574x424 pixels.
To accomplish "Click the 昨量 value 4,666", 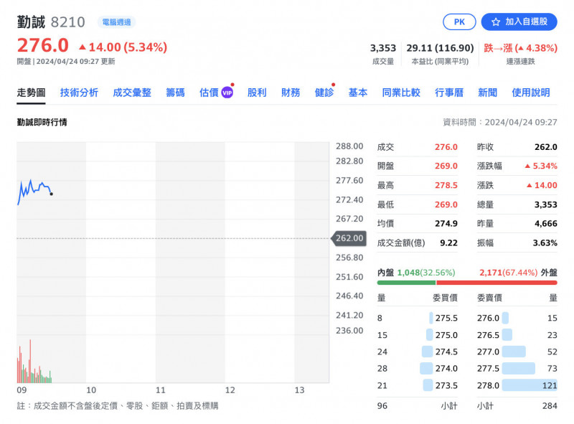I will pyautogui.click(x=546, y=223).
